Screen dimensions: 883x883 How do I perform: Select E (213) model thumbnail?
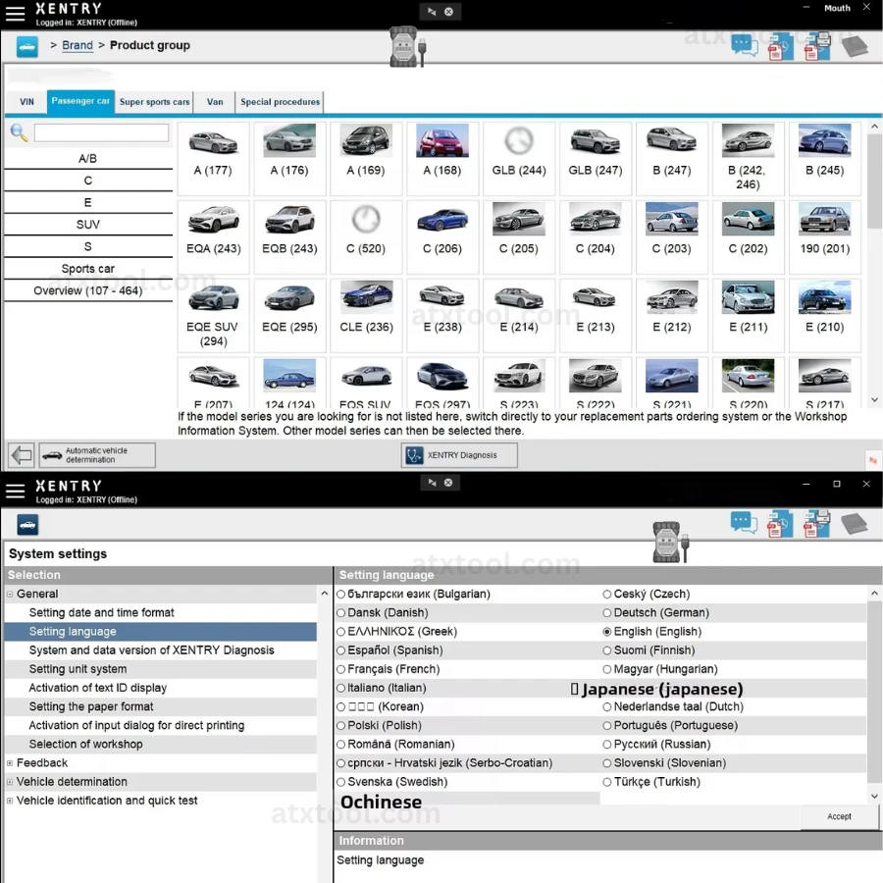click(x=596, y=315)
